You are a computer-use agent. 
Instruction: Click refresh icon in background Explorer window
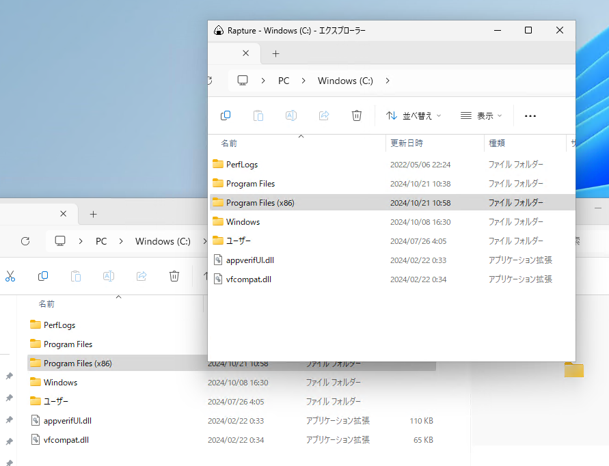pyautogui.click(x=25, y=241)
